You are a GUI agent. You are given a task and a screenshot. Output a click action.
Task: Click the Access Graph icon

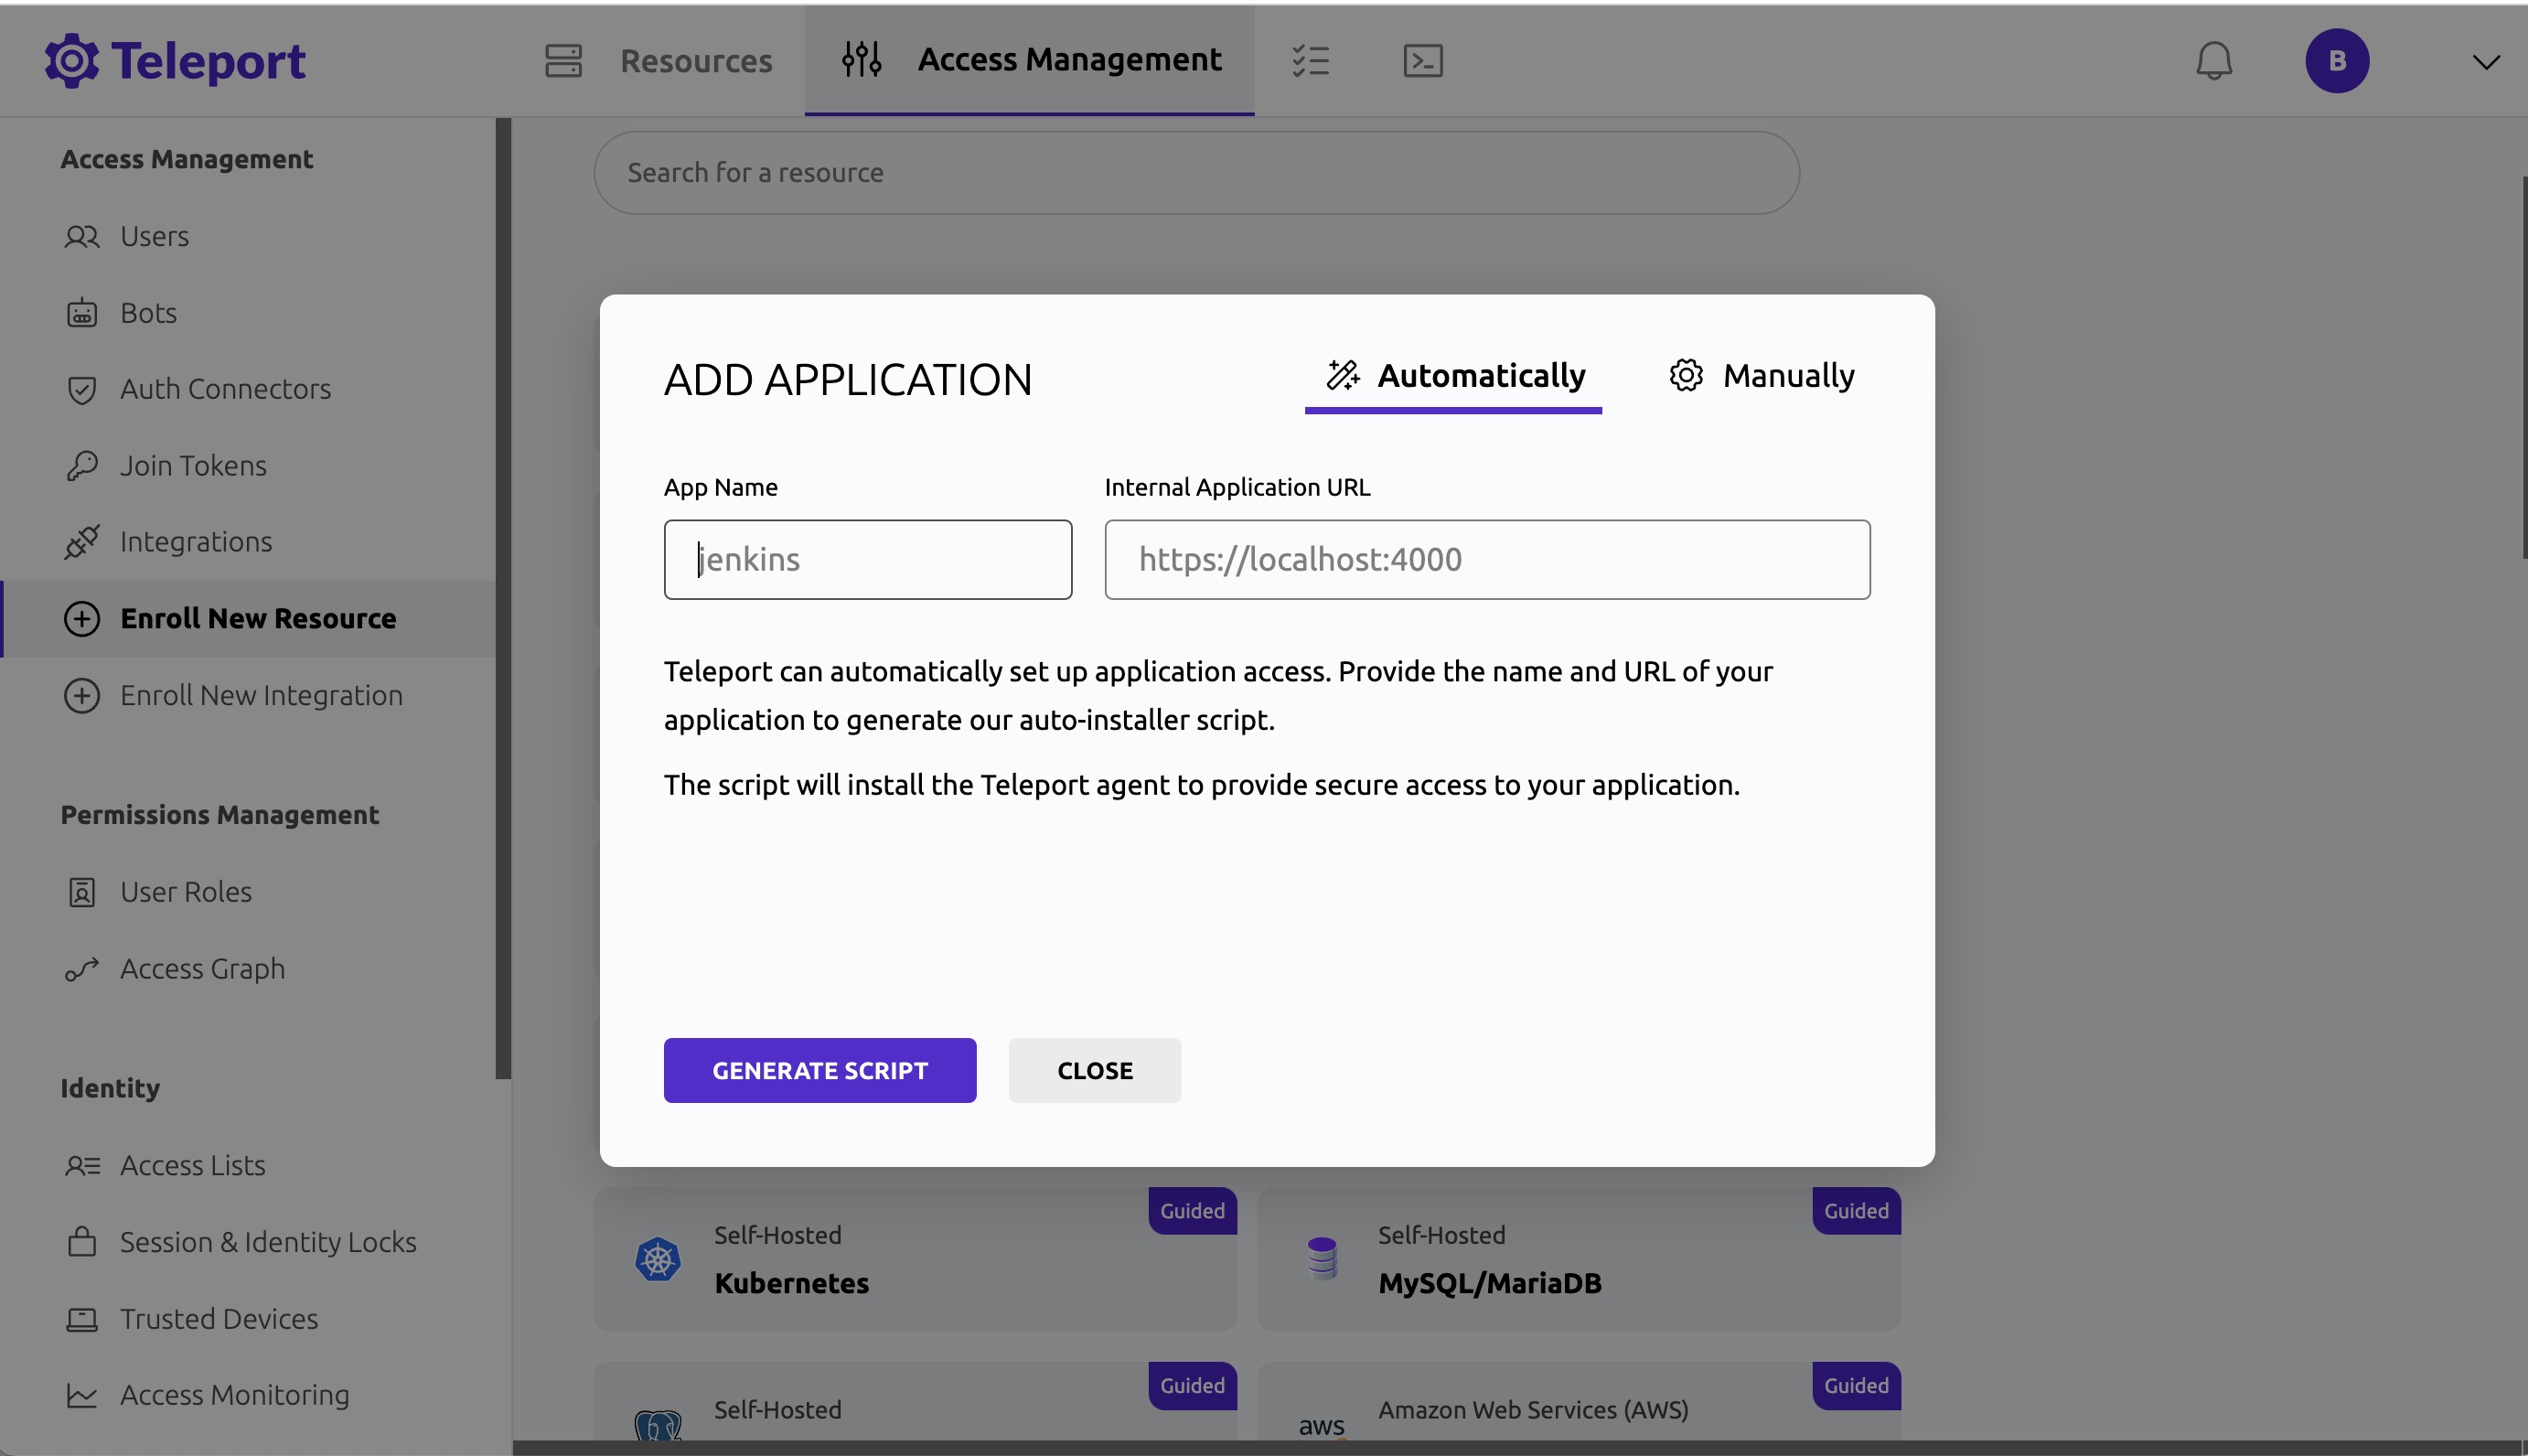[x=82, y=969]
